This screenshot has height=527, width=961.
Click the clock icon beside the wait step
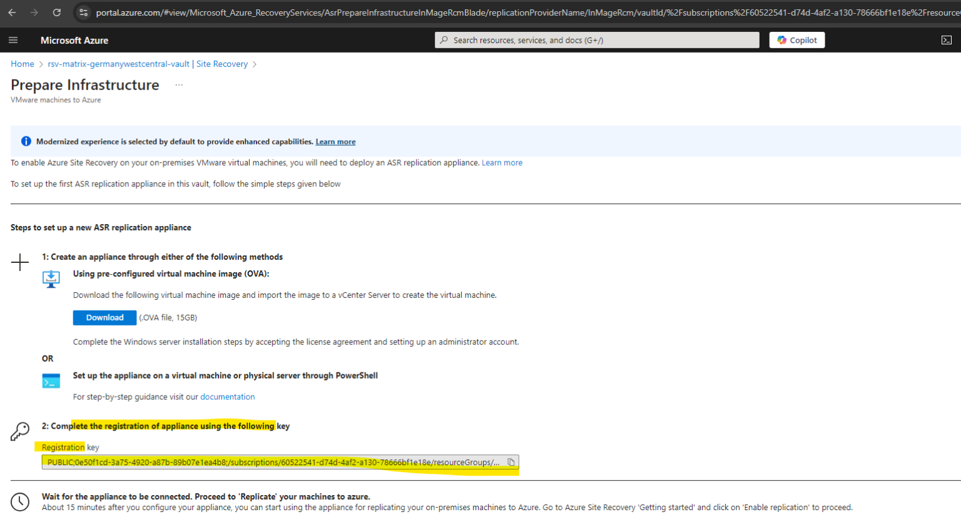[19, 502]
